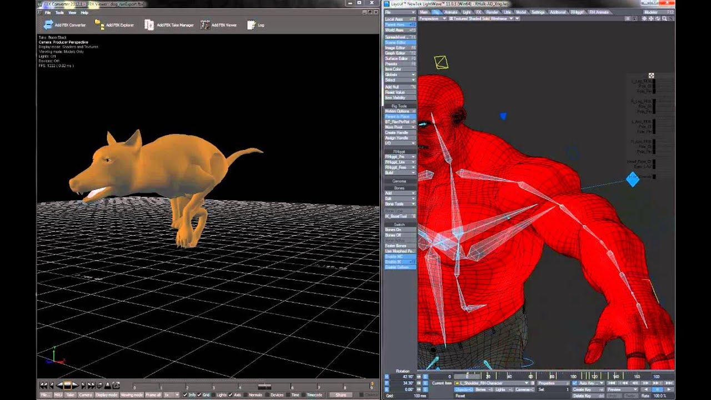This screenshot has height=400, width=711.
Task: Click the FBX Viewer timeline slider handle
Action: (x=264, y=386)
